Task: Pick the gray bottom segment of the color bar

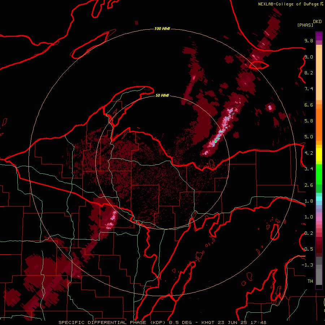Action: pyautogui.click(x=319, y=275)
